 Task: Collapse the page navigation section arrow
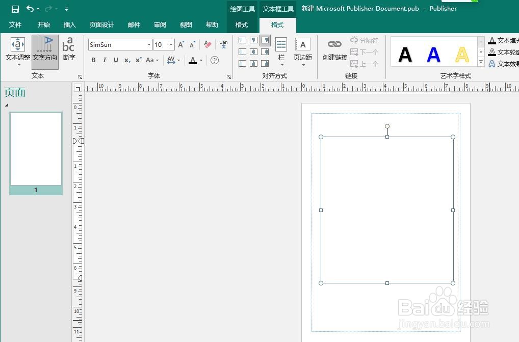pyautogui.click(x=7, y=105)
